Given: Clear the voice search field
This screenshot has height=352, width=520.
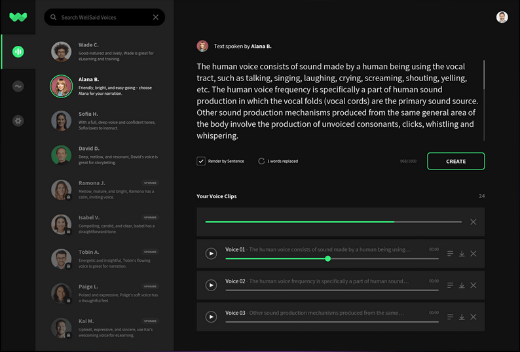Looking at the screenshot, I should (155, 17).
